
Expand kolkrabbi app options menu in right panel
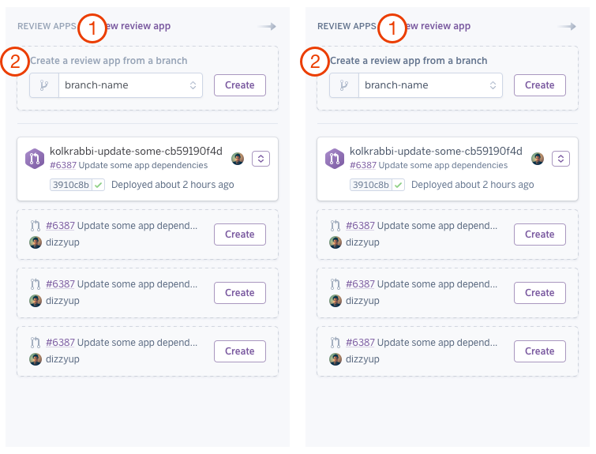click(x=560, y=159)
